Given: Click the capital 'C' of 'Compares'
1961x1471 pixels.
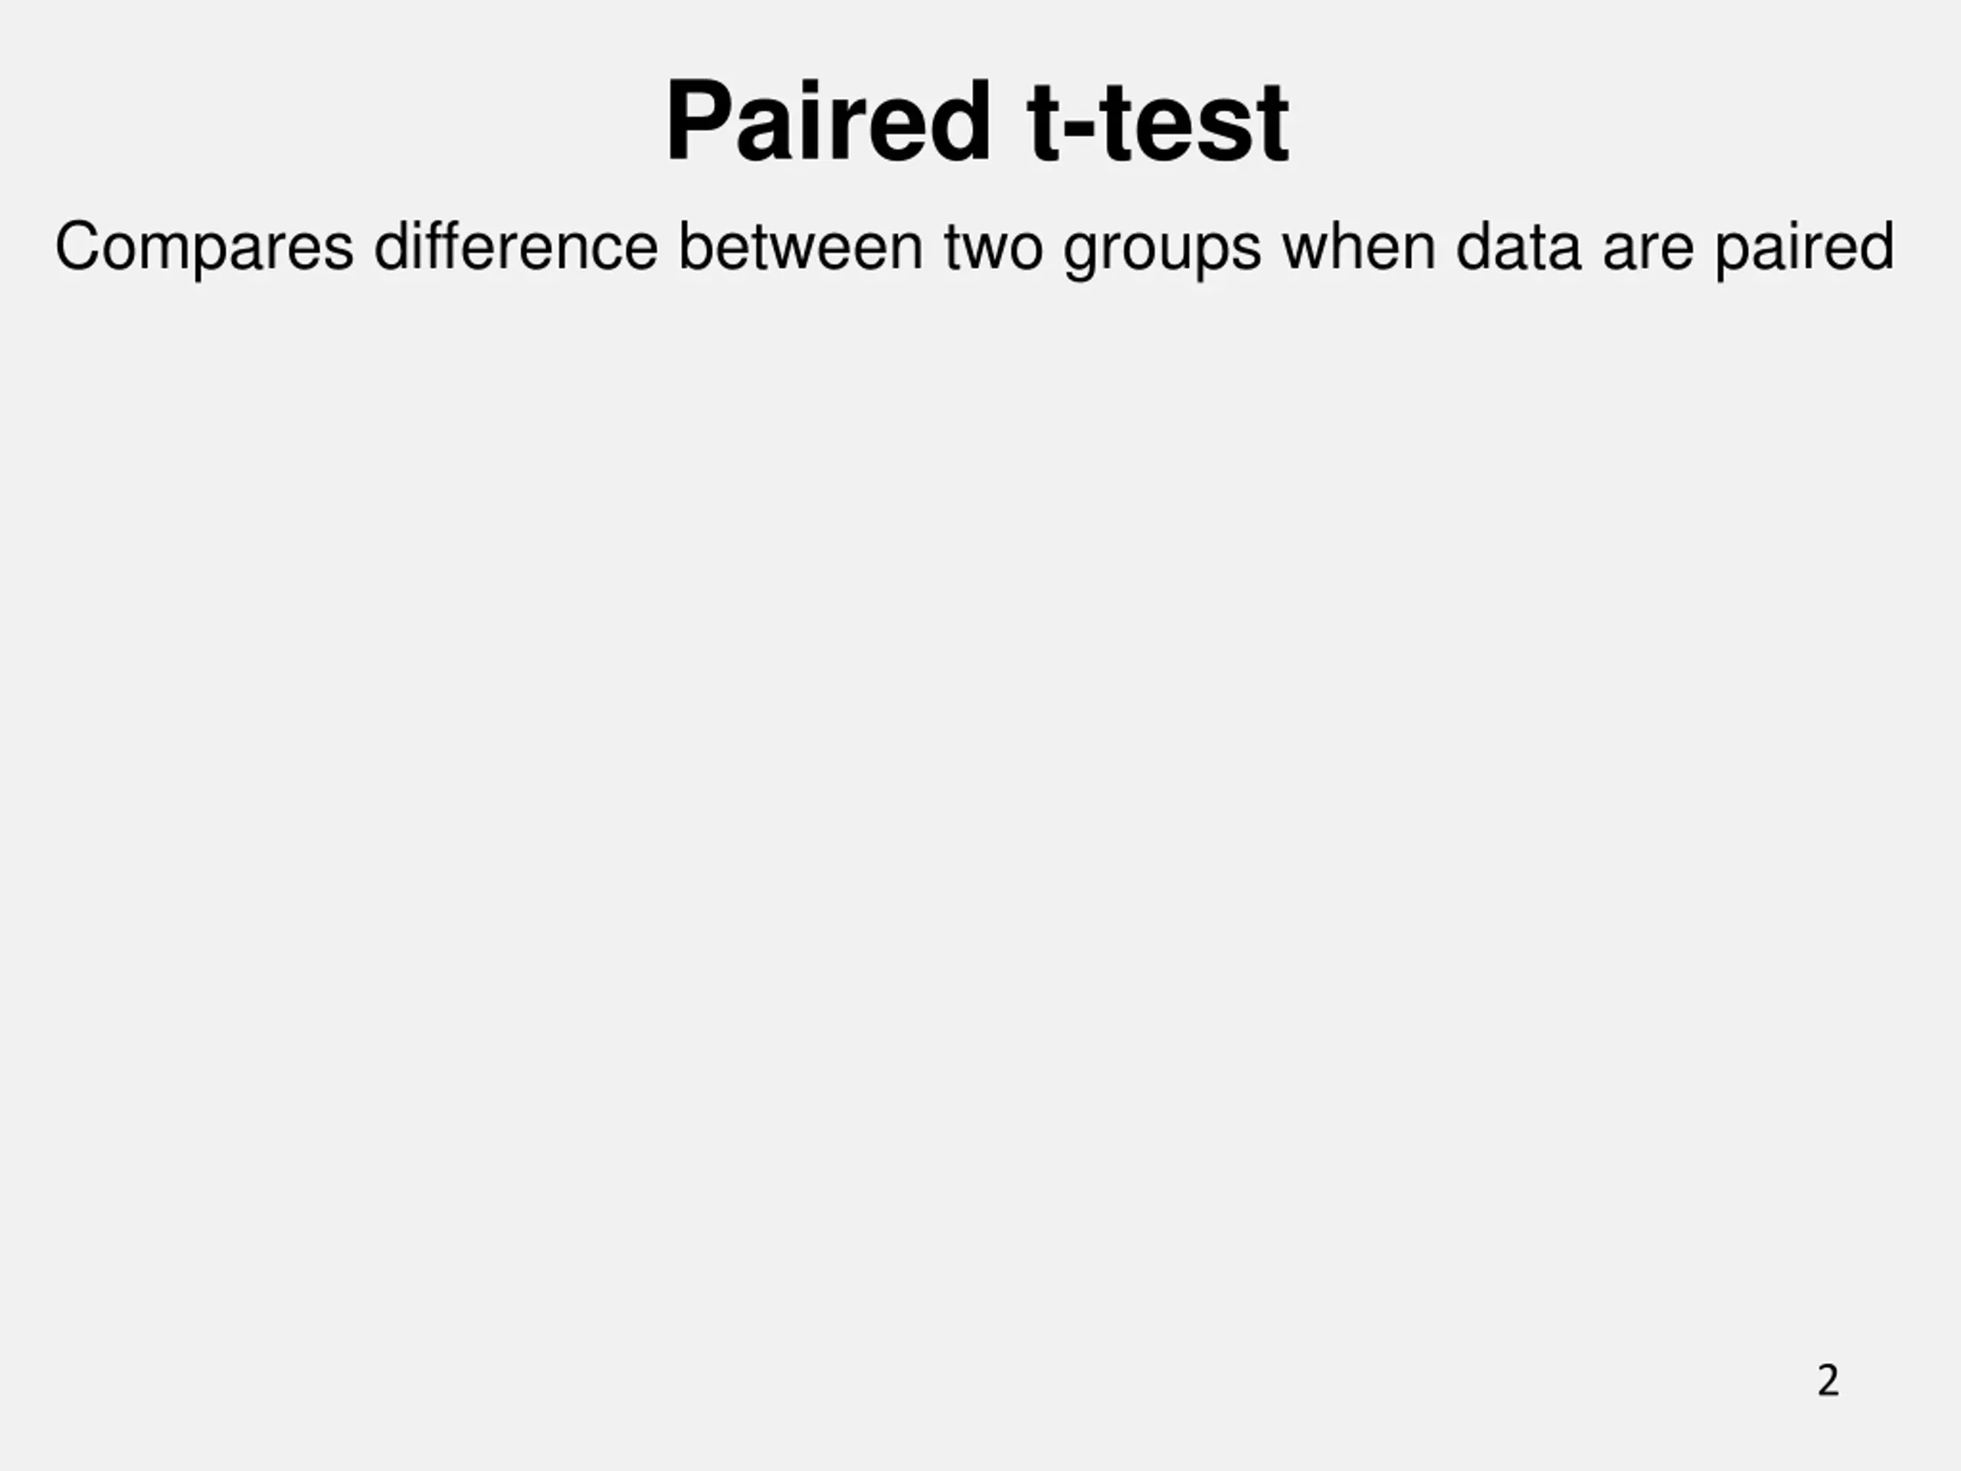Looking at the screenshot, I should [x=77, y=246].
